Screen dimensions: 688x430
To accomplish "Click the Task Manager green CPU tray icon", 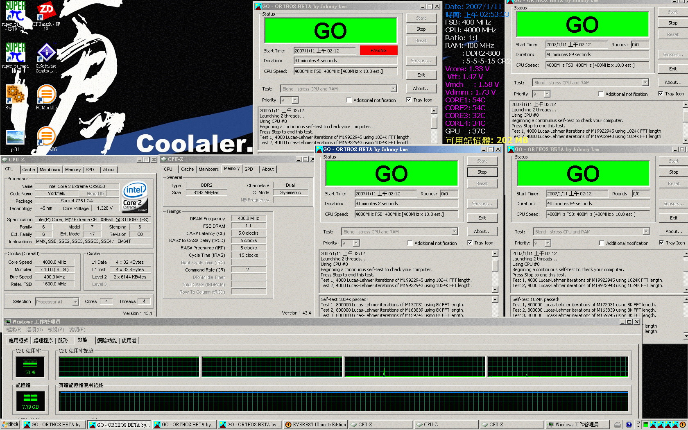I will click(x=645, y=425).
